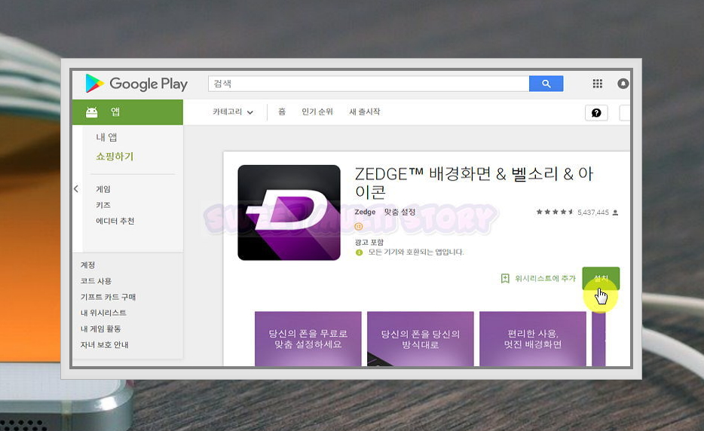Open 자녀 보호 안내 link
The height and width of the screenshot is (431, 704).
click(x=105, y=345)
